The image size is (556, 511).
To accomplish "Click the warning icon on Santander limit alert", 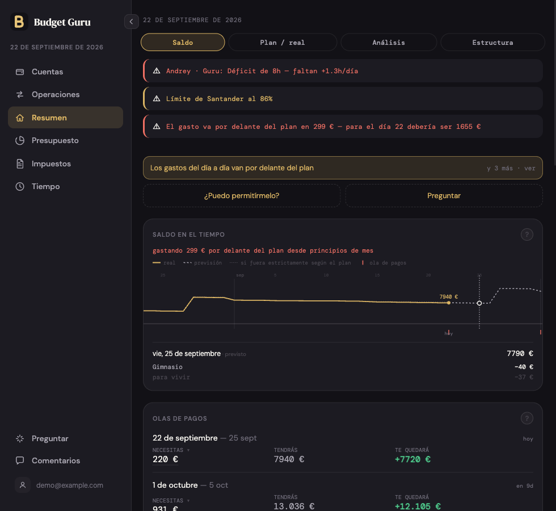I will click(157, 99).
